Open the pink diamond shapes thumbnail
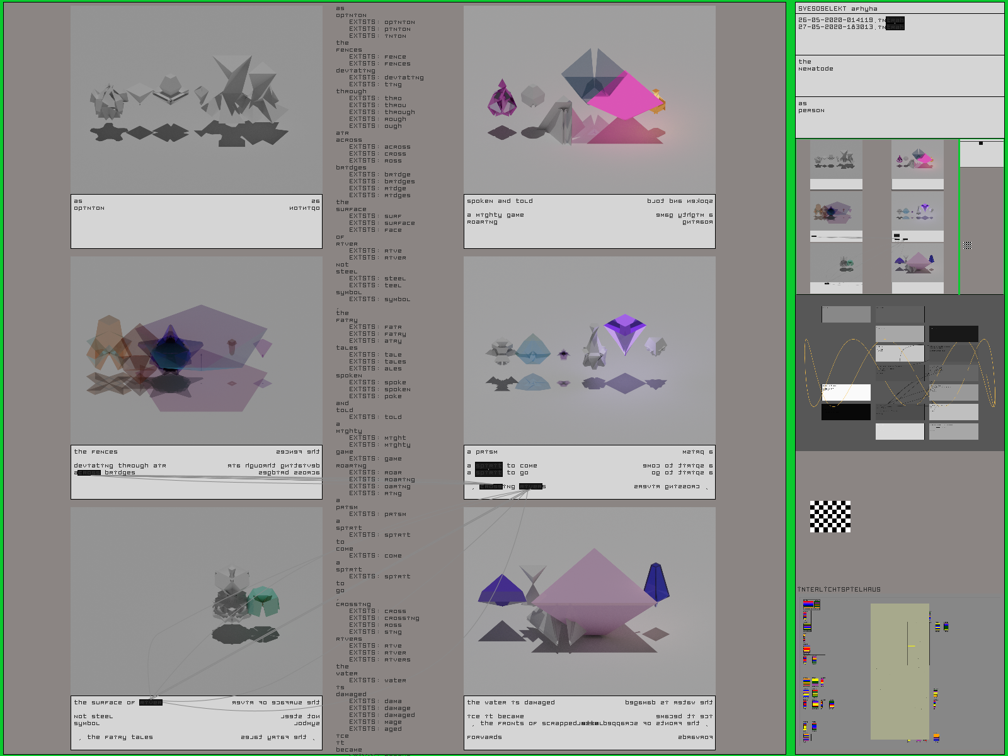 click(917, 161)
